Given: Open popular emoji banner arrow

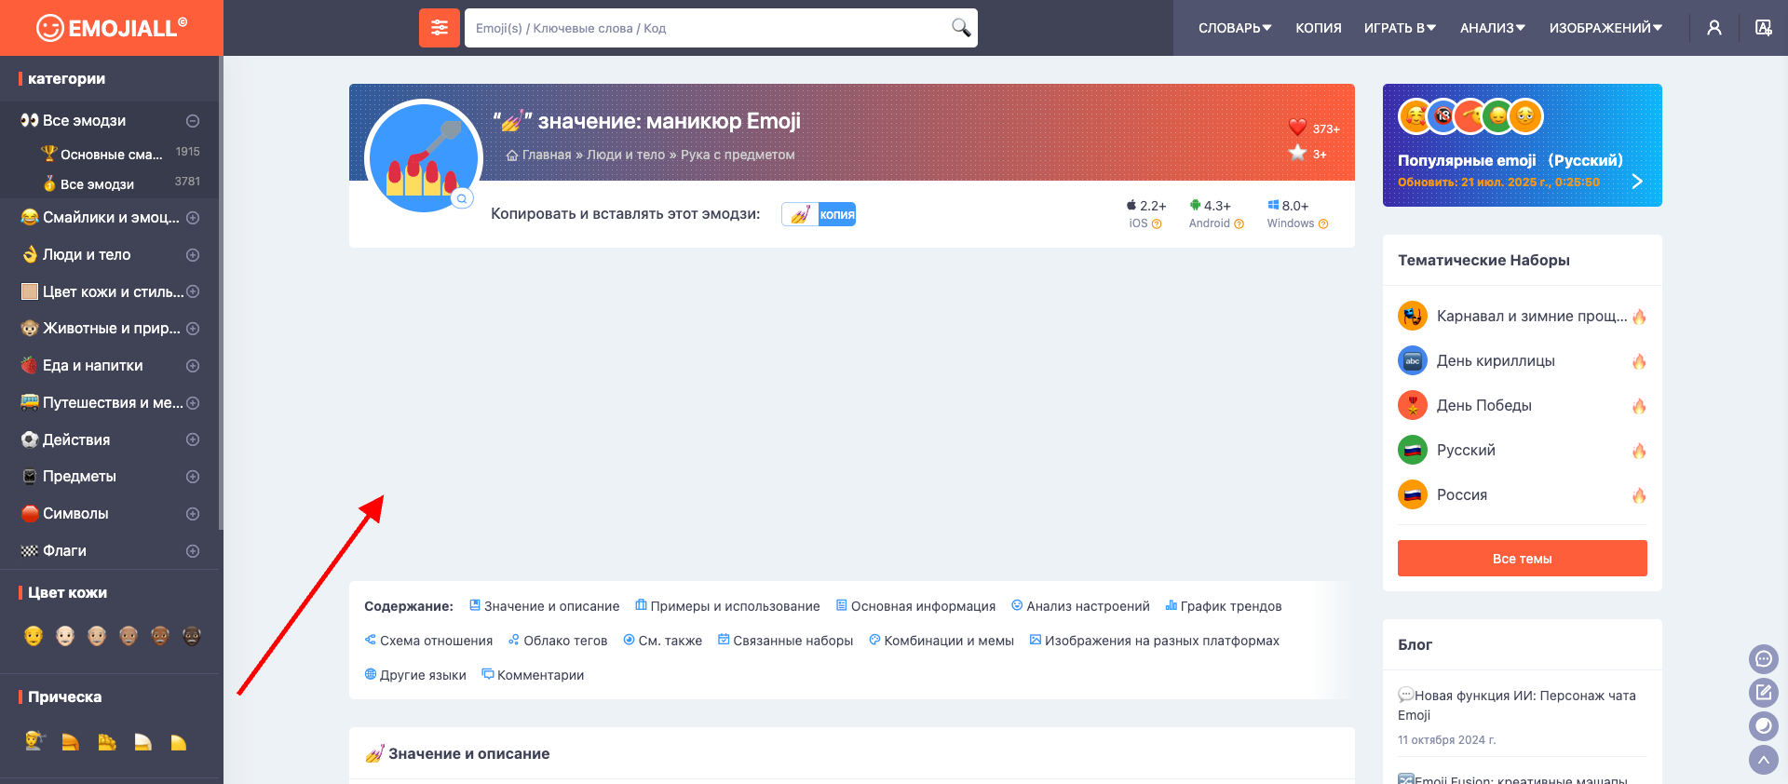Looking at the screenshot, I should (1637, 182).
